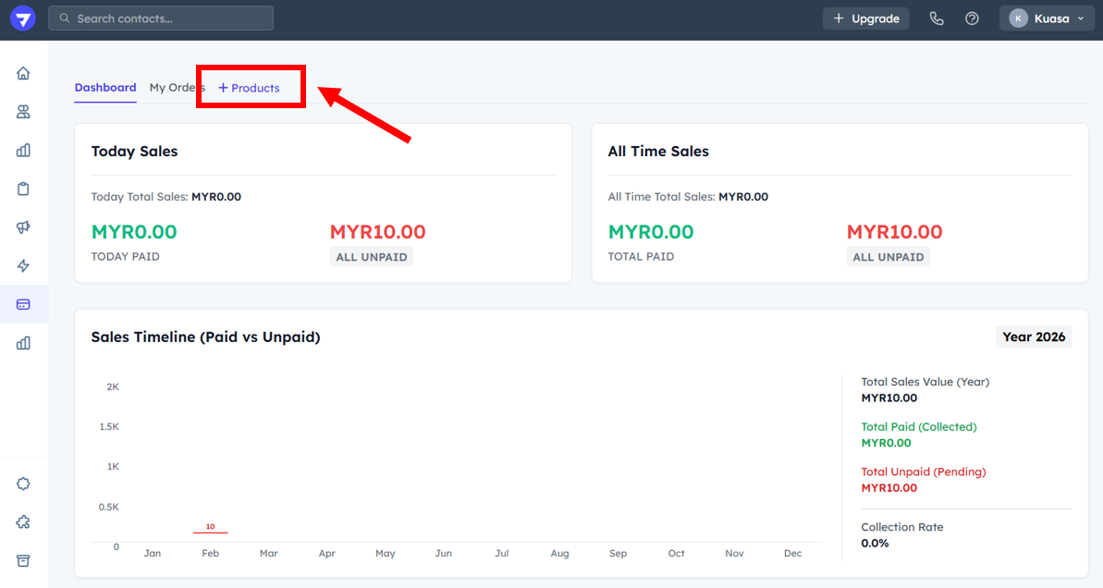
Task: Open the Products tab
Action: [250, 88]
